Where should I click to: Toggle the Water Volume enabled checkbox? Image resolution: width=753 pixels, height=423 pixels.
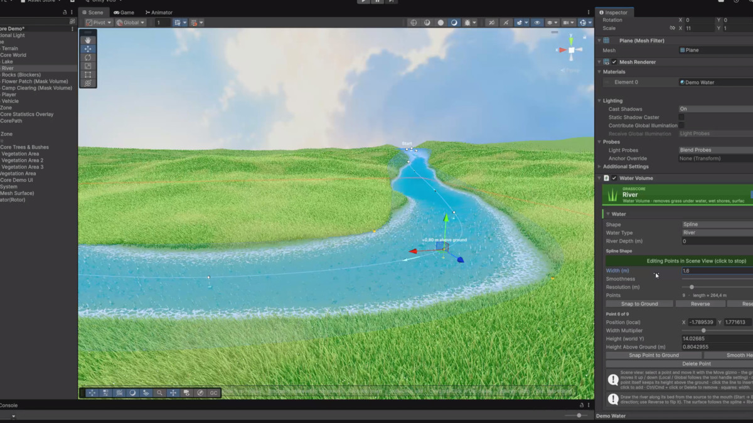(x=614, y=178)
